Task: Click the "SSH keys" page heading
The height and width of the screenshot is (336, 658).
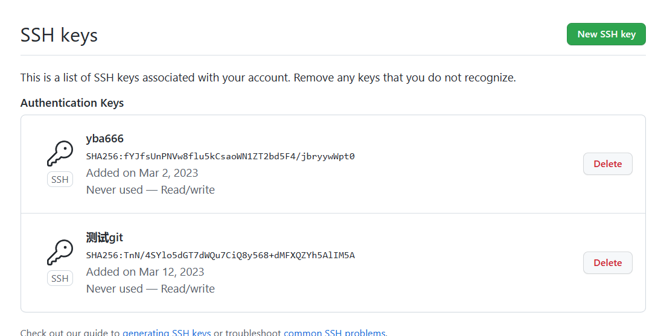Action: 59,35
